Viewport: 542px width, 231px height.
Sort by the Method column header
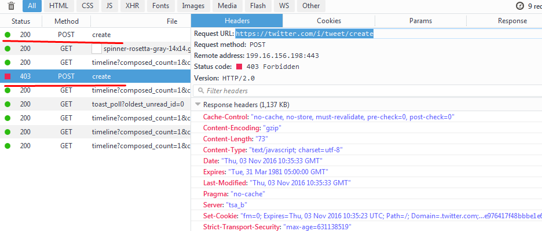67,21
